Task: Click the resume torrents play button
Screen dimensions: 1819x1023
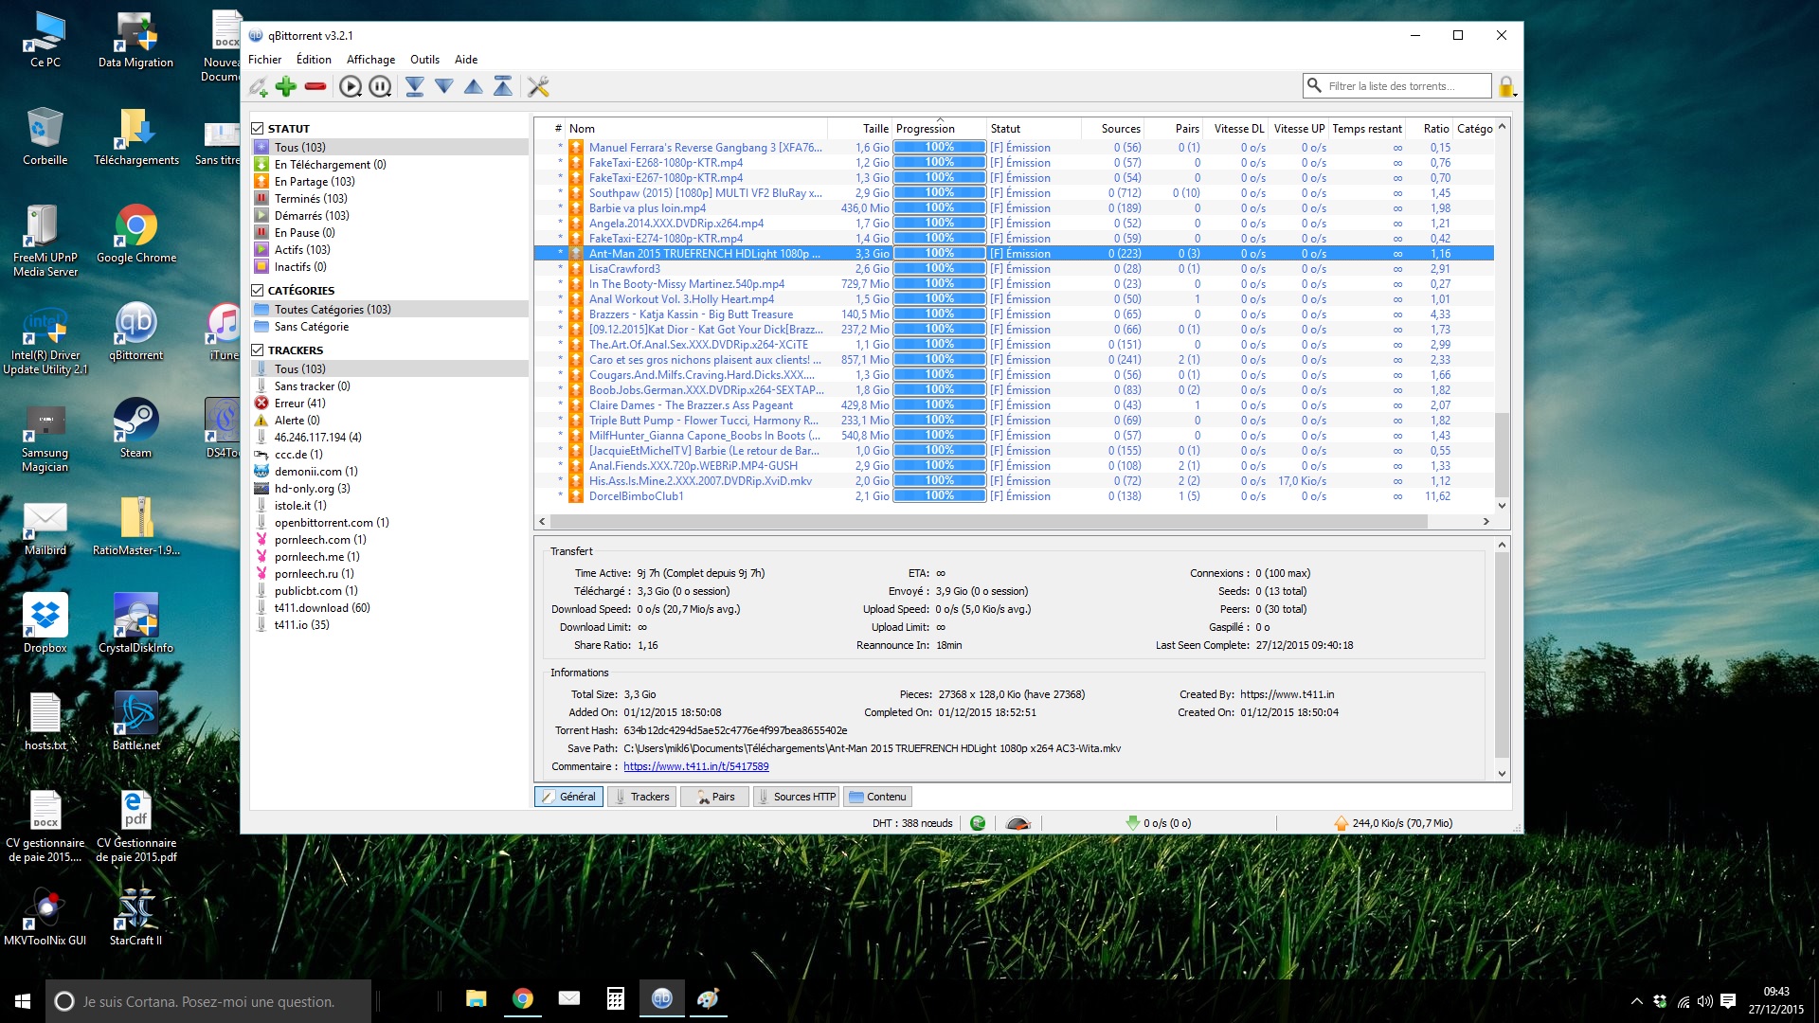Action: 351,86
